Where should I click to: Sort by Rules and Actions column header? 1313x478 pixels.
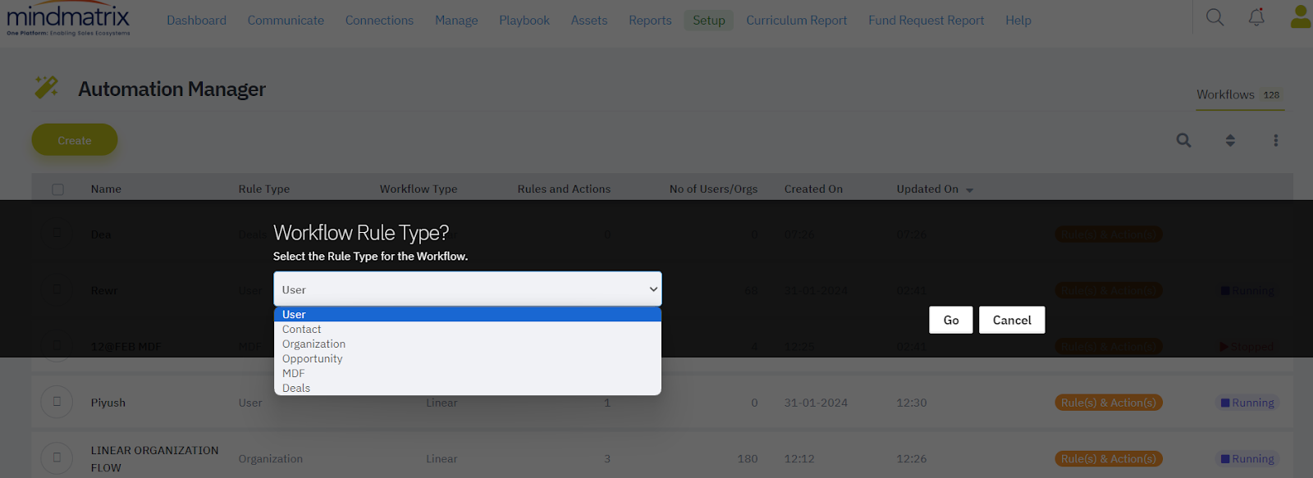pos(564,189)
